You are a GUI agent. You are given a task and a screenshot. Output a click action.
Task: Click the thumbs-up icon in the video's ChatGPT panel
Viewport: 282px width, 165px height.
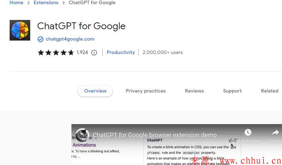click(231, 141)
